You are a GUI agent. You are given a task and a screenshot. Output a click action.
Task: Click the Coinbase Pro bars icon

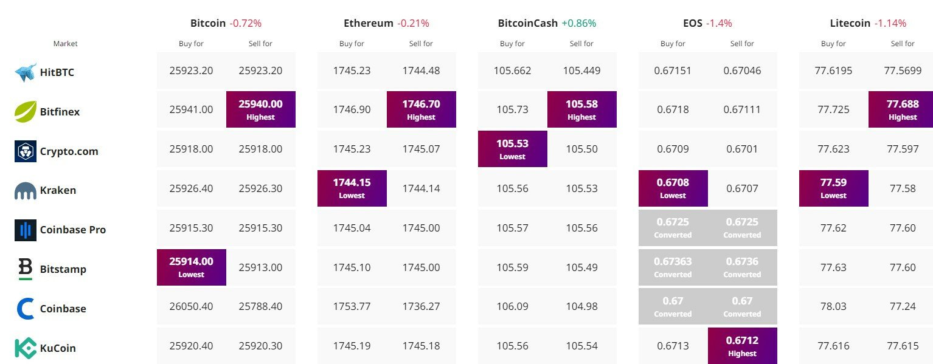pos(26,230)
